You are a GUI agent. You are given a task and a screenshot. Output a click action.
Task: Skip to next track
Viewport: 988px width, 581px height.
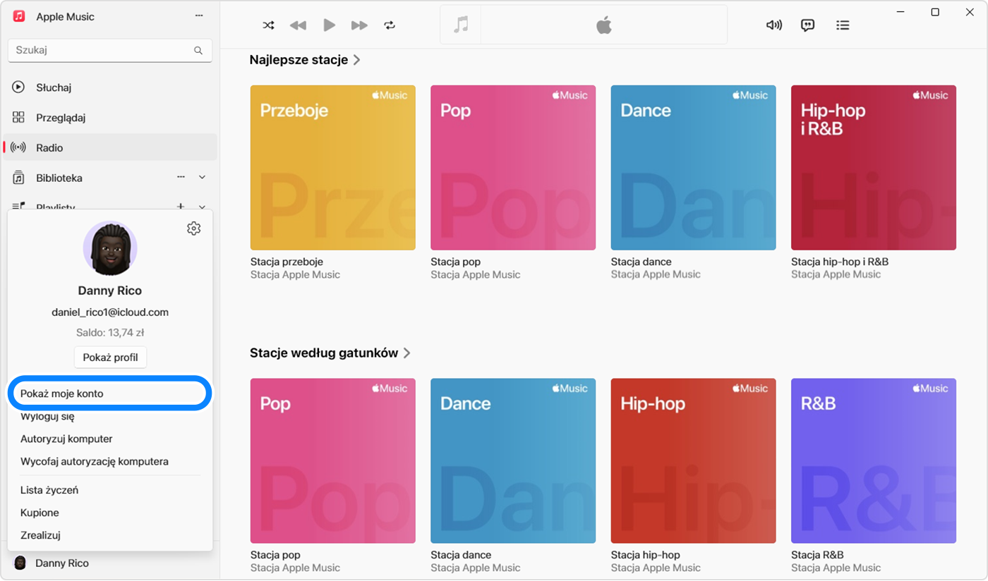359,25
